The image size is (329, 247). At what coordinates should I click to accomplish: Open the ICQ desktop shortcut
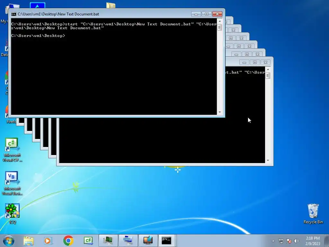[x=12, y=214]
